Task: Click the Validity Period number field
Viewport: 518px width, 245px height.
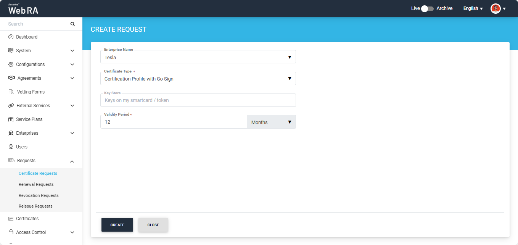Action: coord(174,122)
